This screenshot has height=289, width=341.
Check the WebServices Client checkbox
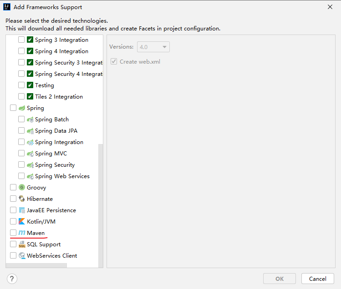[x=13, y=255]
